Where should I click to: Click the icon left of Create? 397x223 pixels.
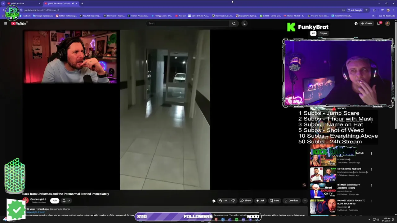click(x=356, y=23)
